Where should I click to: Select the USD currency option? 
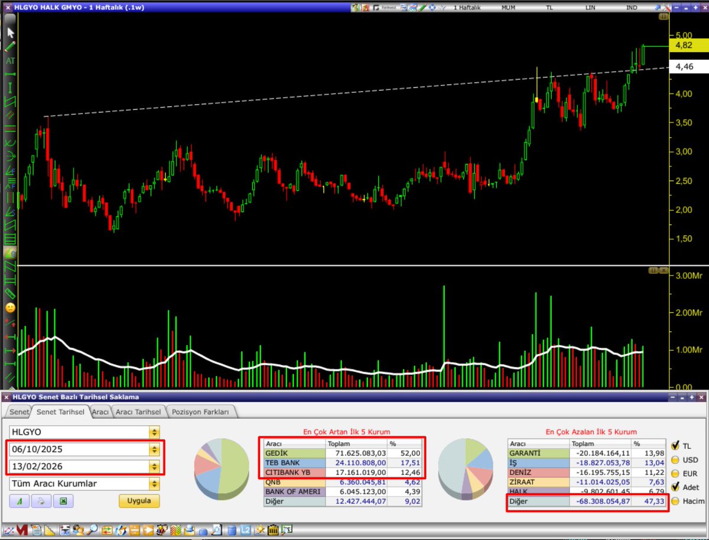click(x=676, y=460)
